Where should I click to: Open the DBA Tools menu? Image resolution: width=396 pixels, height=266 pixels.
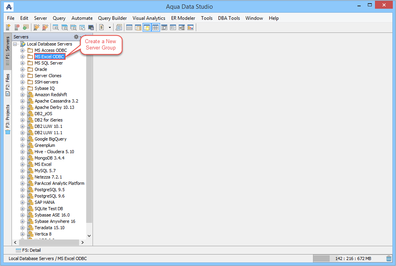click(229, 18)
